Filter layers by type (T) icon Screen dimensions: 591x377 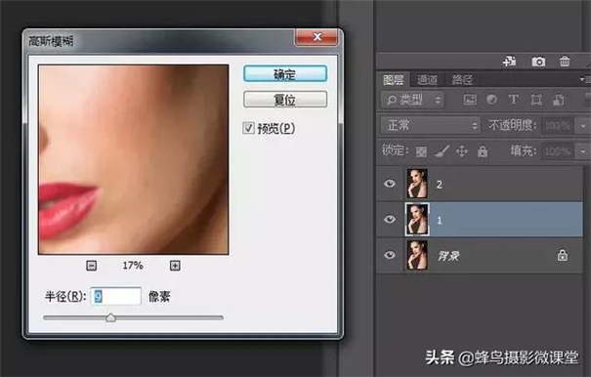point(513,100)
